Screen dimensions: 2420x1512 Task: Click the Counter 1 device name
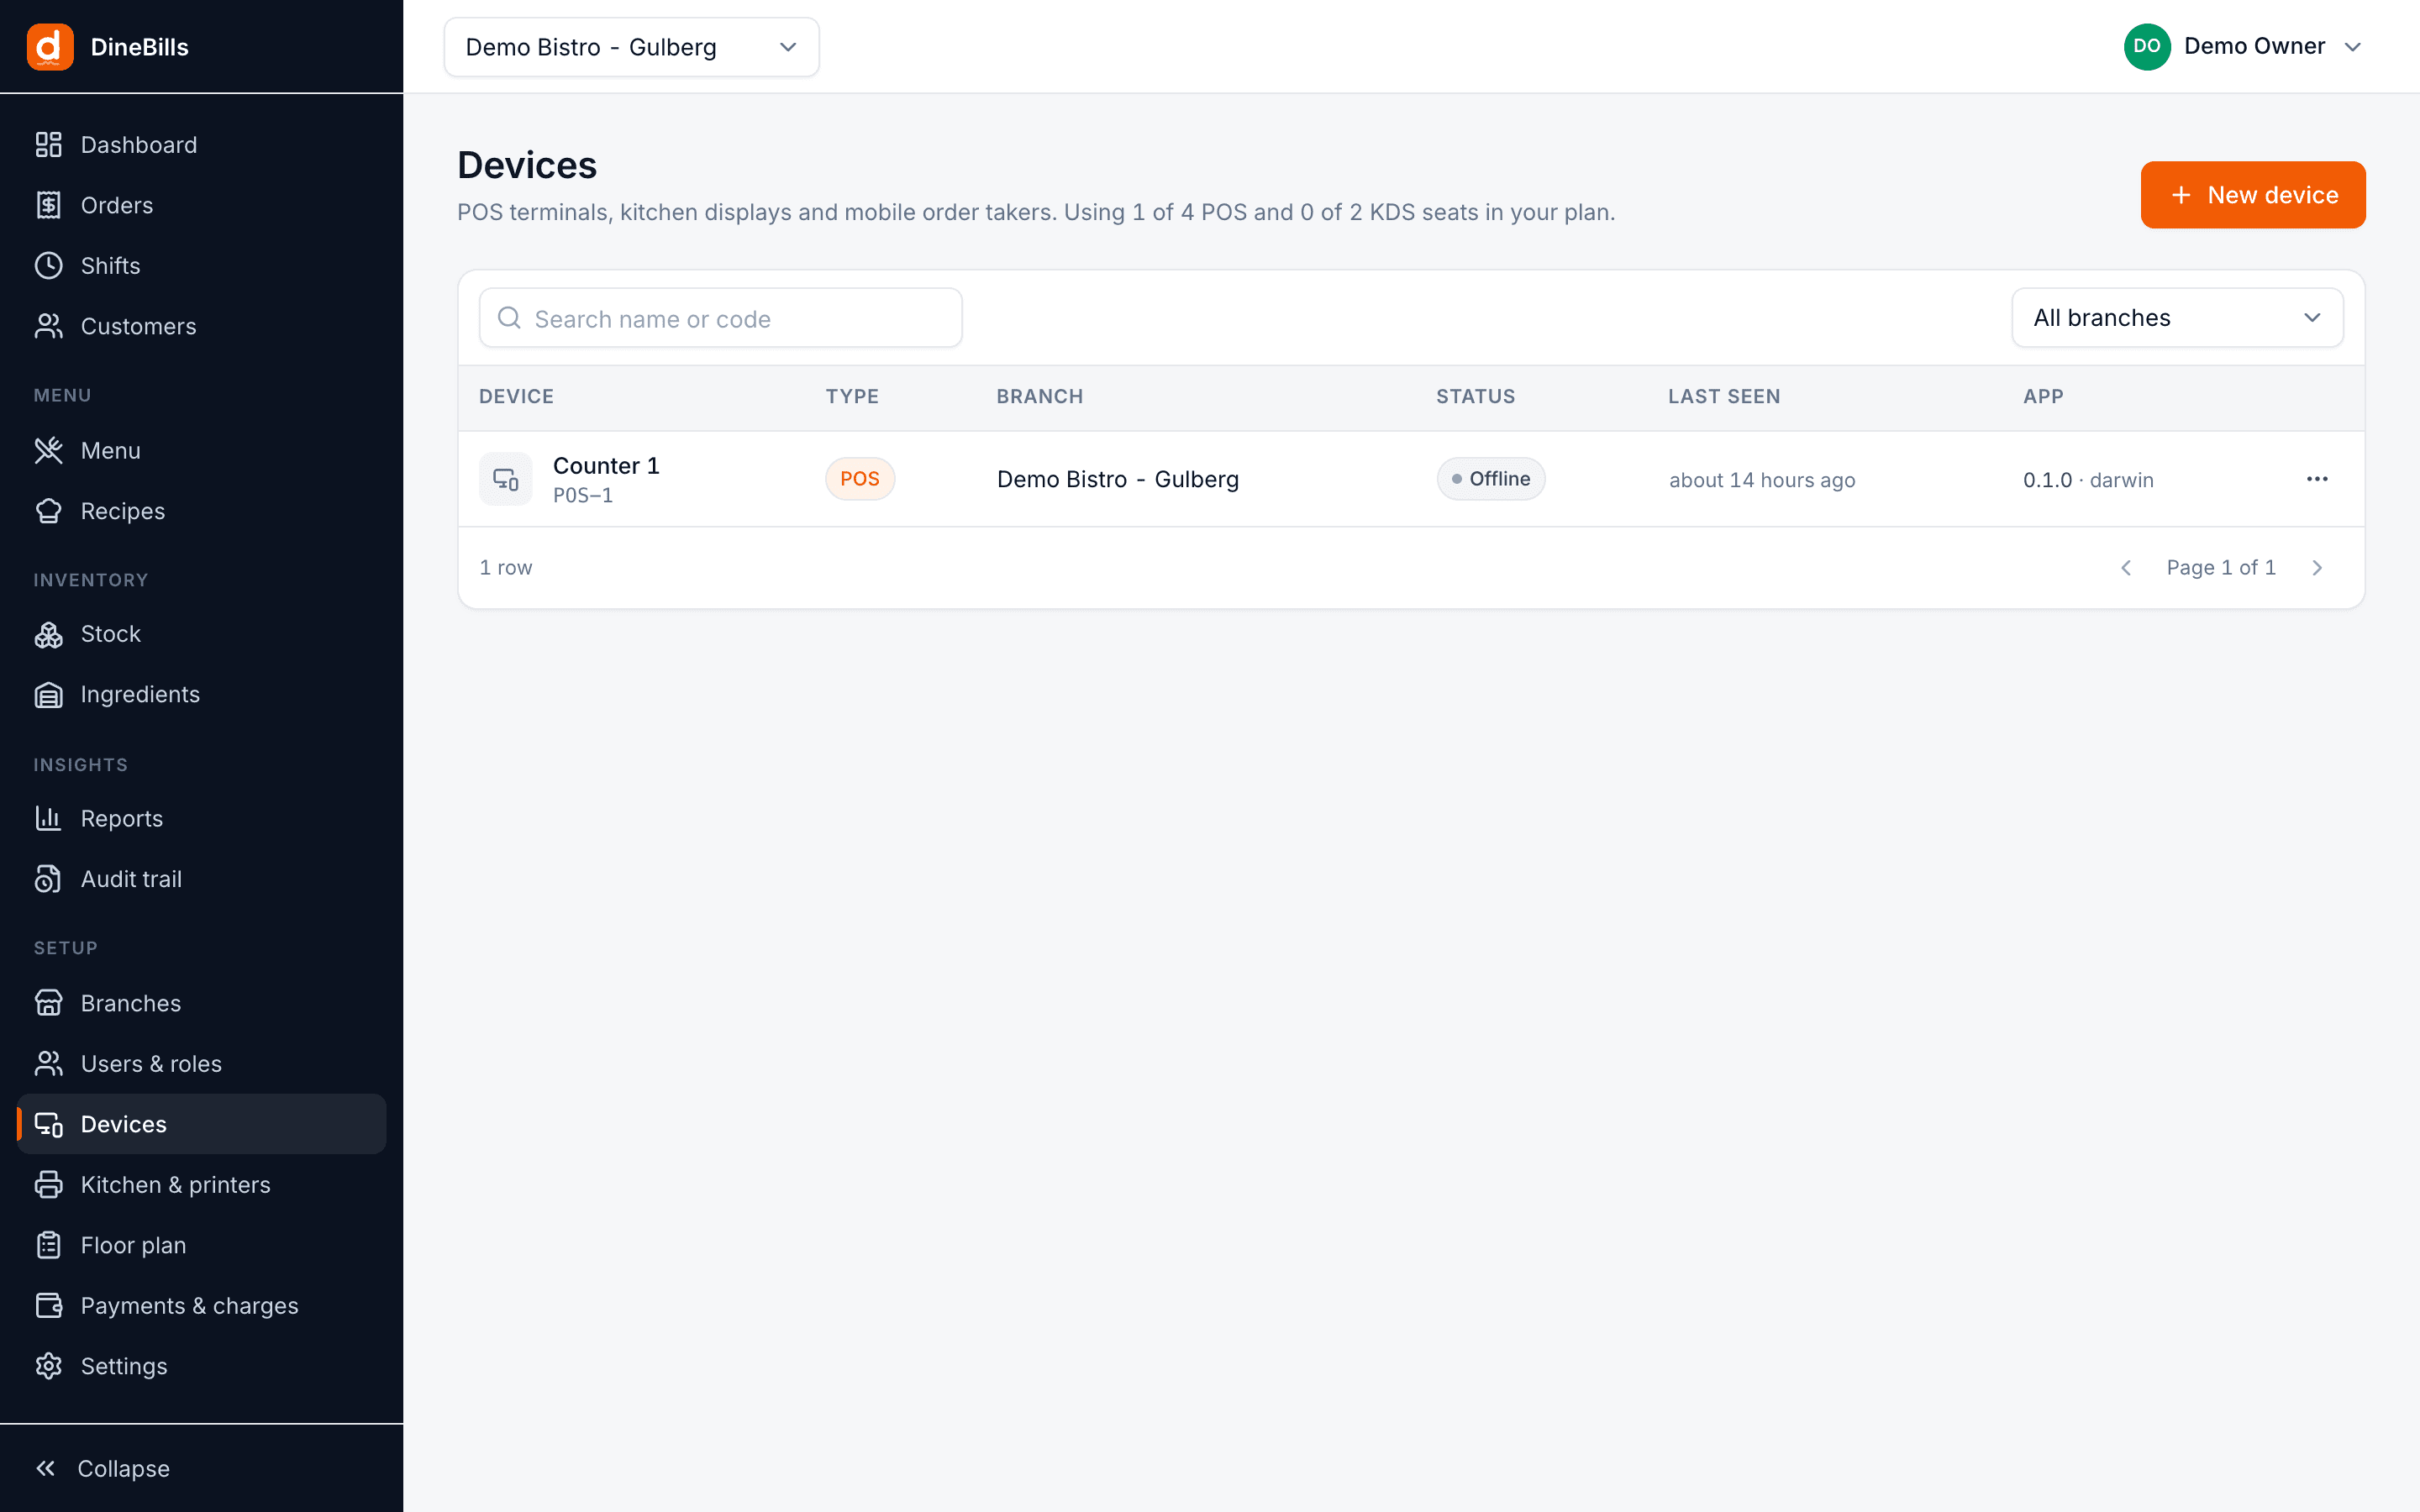(606, 466)
